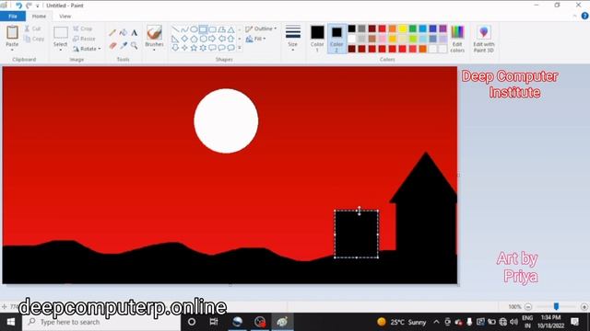
Task: Switch to the View tab
Action: pyautogui.click(x=65, y=17)
